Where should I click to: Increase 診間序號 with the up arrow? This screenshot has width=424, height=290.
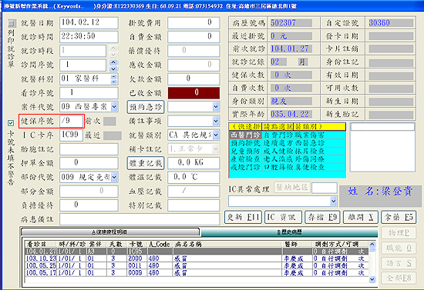tap(113, 62)
